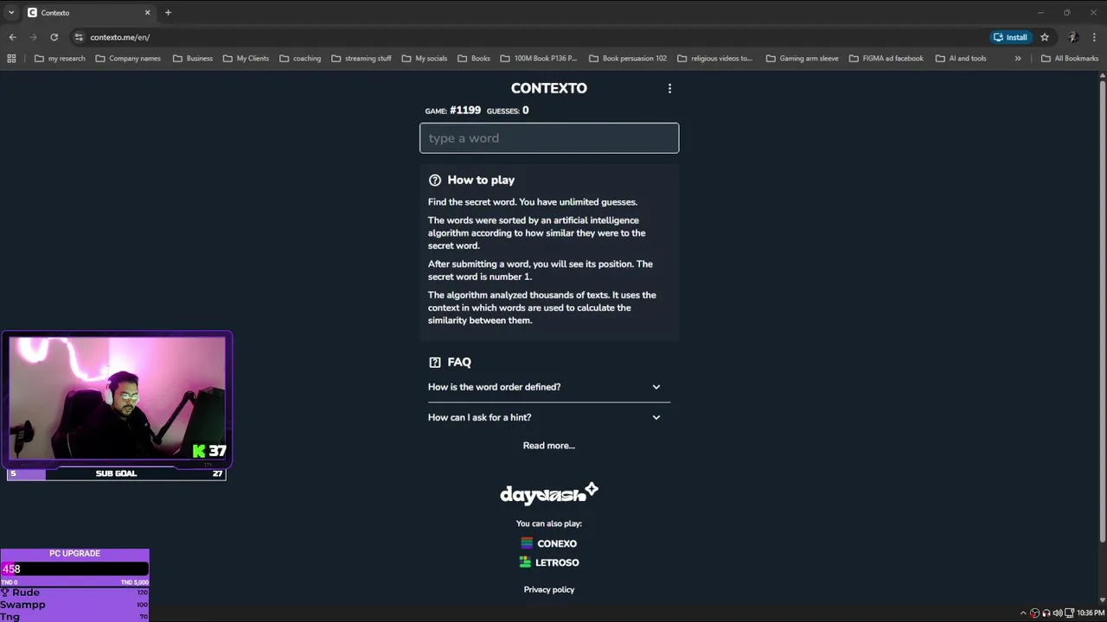Open the 'Company names' bookmark folder
The image size is (1107, 622).
click(x=128, y=59)
